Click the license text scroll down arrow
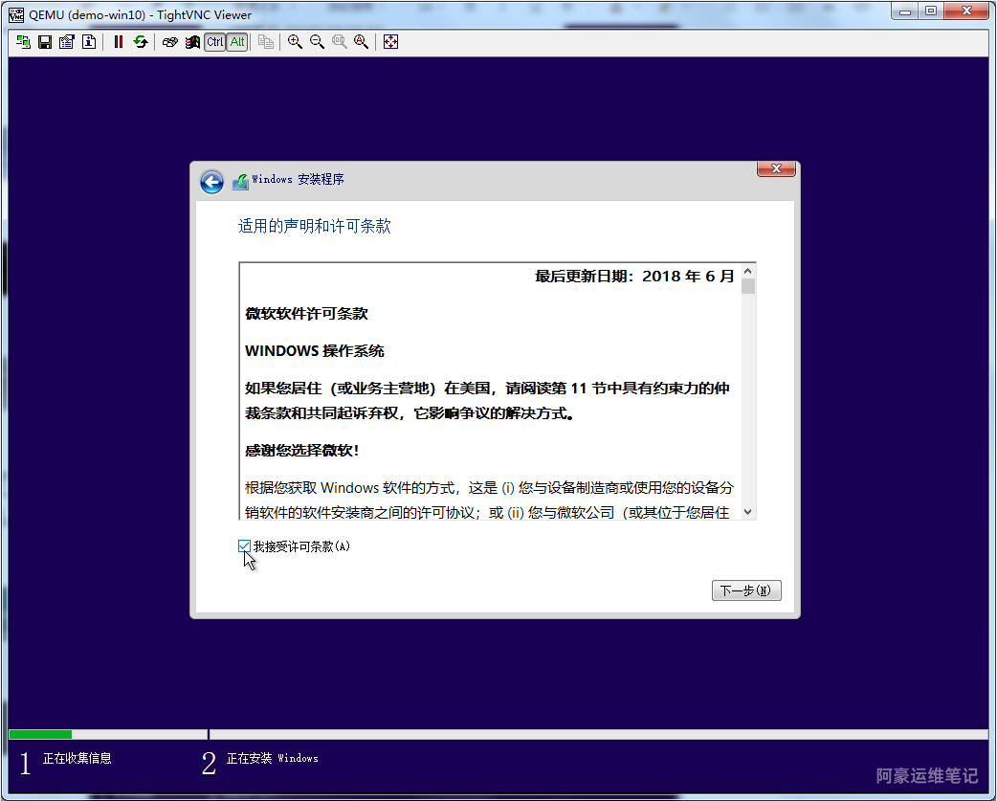This screenshot has width=997, height=801. (748, 512)
